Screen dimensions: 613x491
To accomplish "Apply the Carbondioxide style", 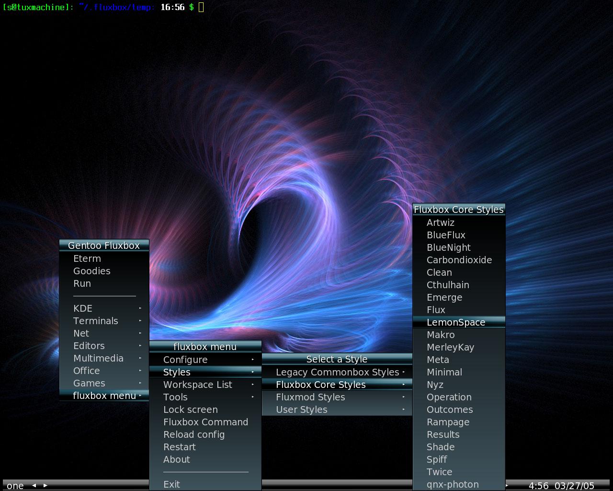I will (459, 260).
